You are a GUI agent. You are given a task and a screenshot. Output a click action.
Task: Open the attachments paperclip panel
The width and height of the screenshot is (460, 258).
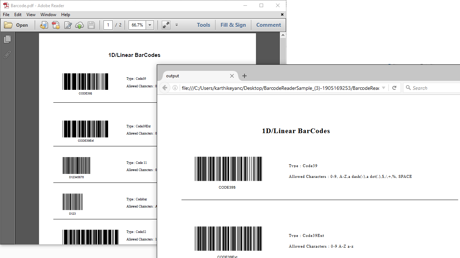coord(7,55)
